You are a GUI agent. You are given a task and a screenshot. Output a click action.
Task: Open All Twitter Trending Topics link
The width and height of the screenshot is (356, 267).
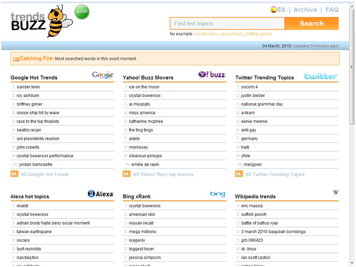coord(275,174)
